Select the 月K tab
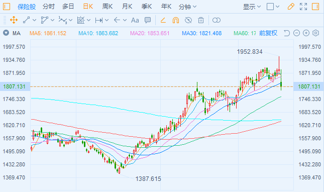The height and width of the screenshot is (192, 324). (x=127, y=7)
